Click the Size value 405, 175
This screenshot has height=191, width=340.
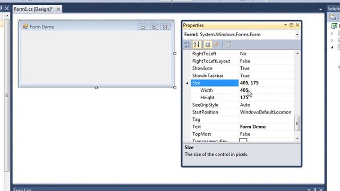click(249, 83)
